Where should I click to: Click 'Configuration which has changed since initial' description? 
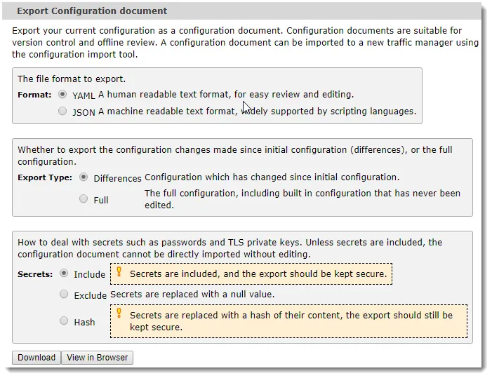point(272,177)
